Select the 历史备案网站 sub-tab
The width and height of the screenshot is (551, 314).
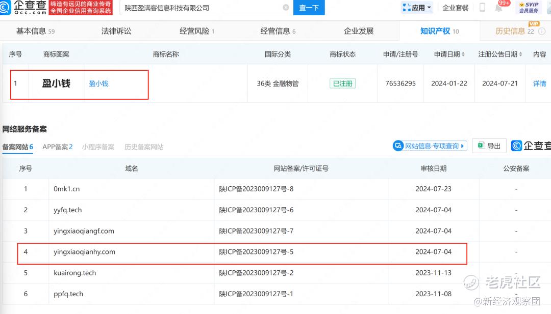point(144,147)
